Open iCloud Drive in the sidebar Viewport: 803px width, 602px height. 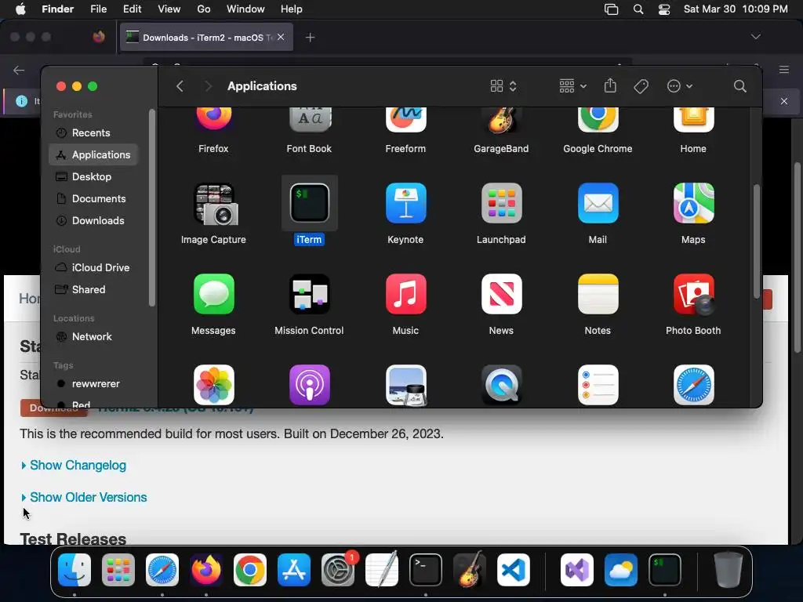[93, 268]
